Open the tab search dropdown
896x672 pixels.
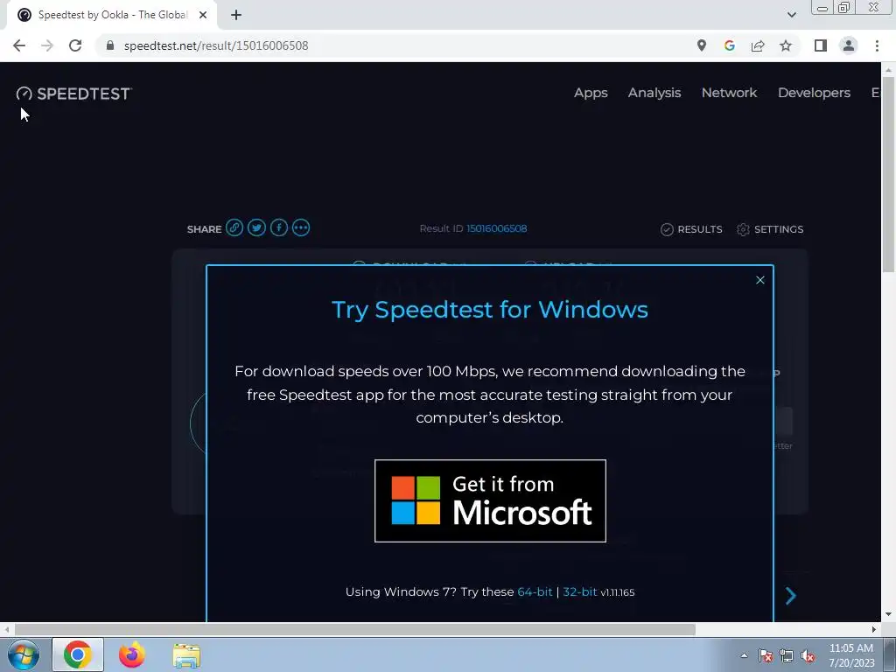(x=791, y=15)
